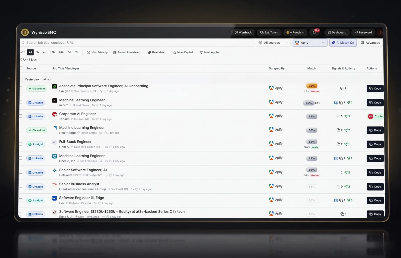
Task: Apply the Recent Interview filter
Action: pos(126,52)
